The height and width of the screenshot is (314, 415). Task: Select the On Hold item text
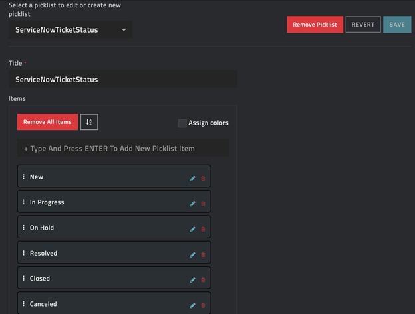click(x=41, y=228)
